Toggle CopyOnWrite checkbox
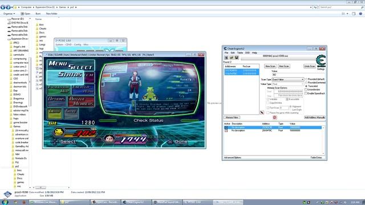This screenshot has width=365, height=205. pyautogui.click(x=268, y=102)
